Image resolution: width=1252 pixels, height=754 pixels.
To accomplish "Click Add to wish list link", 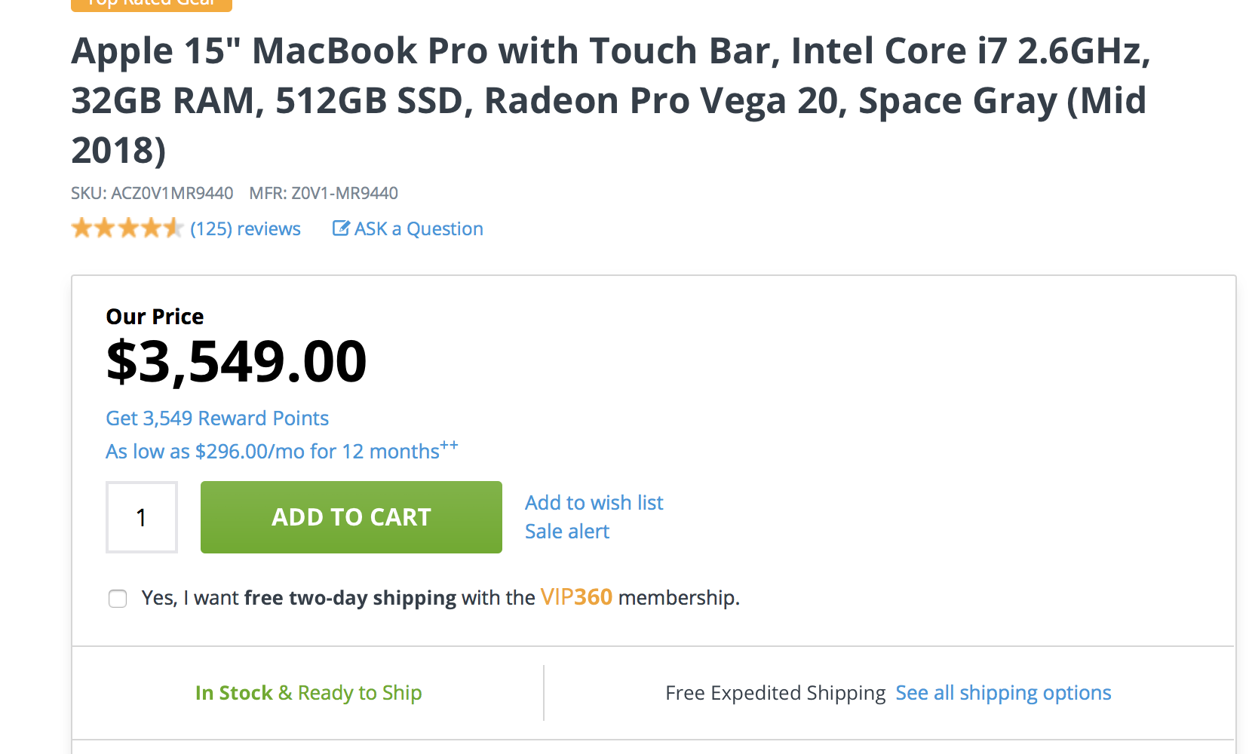I will tap(594, 502).
